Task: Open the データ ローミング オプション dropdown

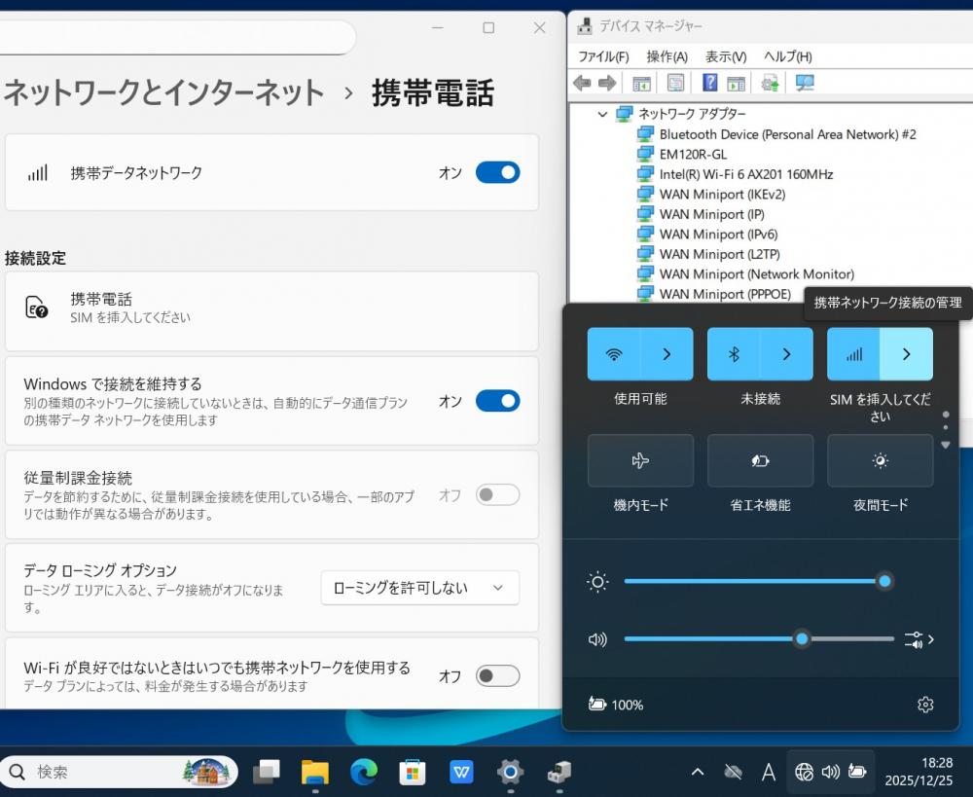Action: point(419,588)
